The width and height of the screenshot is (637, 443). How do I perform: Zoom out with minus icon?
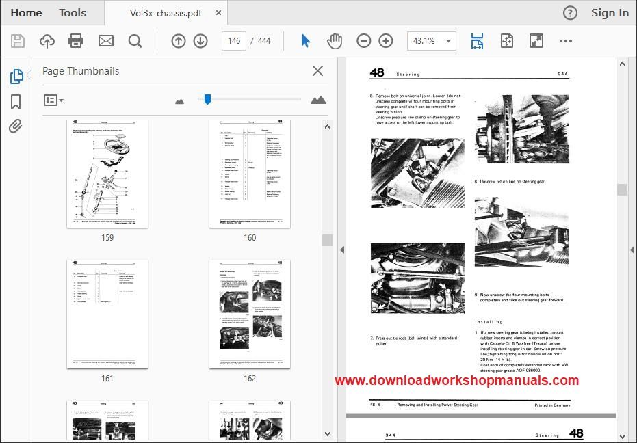point(363,41)
